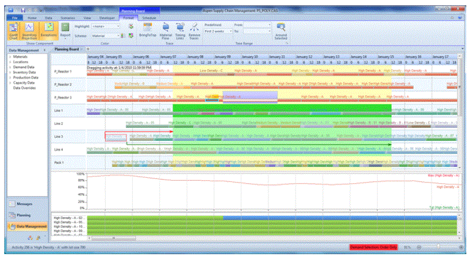Open the To date dropdown
This screenshot has width=471, height=260.
[270, 31]
